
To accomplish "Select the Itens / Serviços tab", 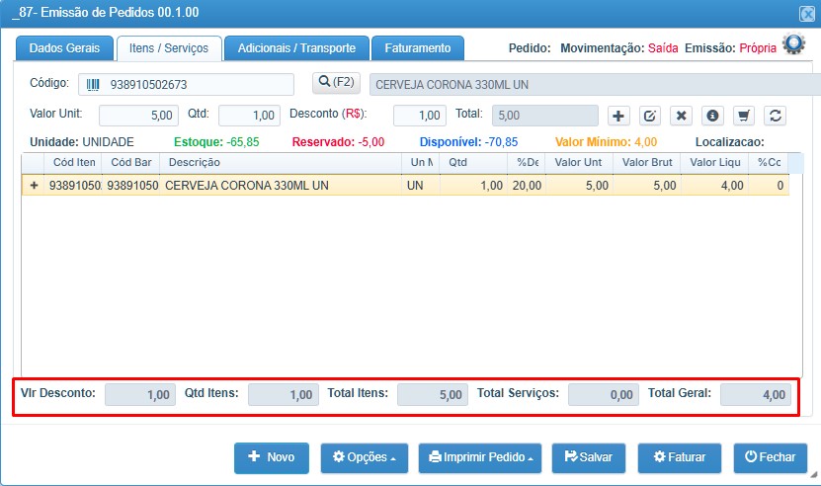I will pyautogui.click(x=169, y=48).
